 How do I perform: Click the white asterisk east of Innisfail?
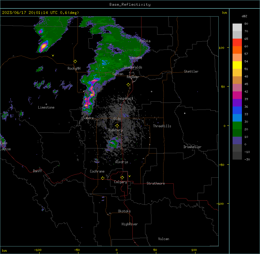coord(151,91)
